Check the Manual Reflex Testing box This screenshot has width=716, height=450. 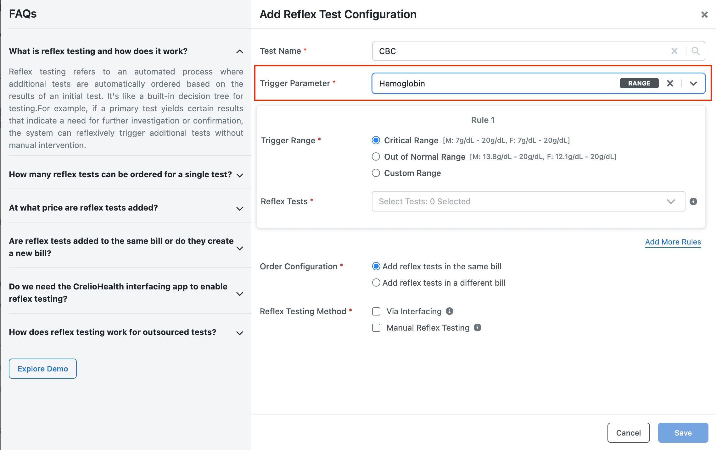(376, 328)
